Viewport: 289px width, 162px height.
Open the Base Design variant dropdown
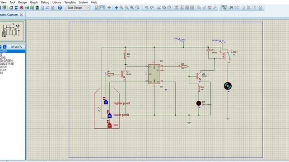(78, 8)
